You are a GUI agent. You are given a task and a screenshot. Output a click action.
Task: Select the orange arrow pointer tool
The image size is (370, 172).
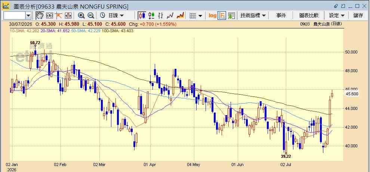coord(59,16)
